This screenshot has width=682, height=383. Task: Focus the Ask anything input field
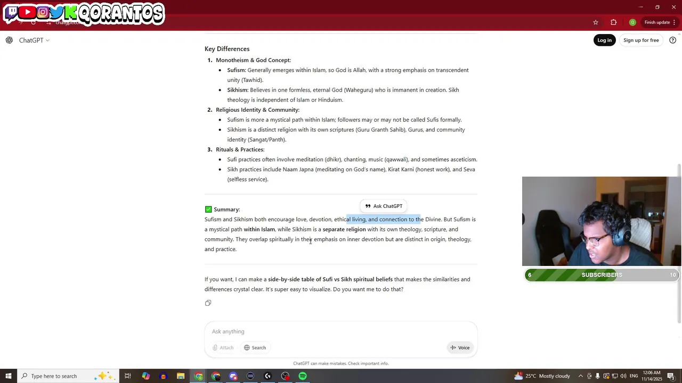click(341, 331)
